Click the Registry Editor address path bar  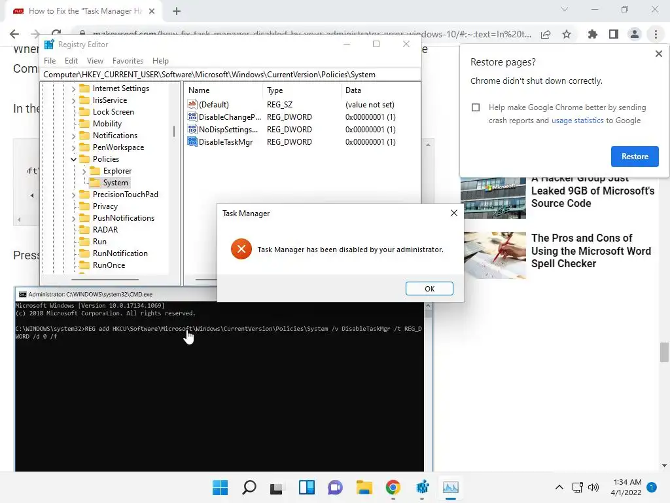230,75
